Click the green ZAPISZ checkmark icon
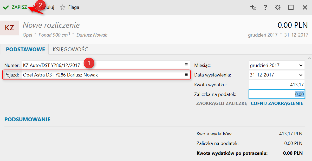312x161 pixels. 6,8
